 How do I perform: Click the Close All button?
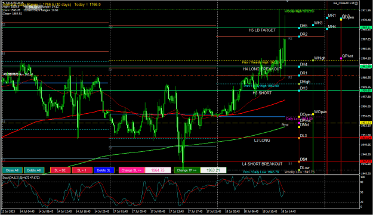[x=12, y=170]
